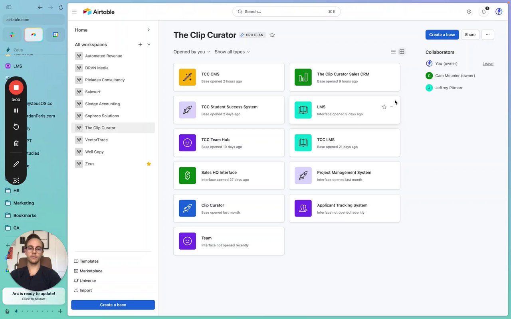
Task: Select the Salesurf workspace
Action: [113, 92]
